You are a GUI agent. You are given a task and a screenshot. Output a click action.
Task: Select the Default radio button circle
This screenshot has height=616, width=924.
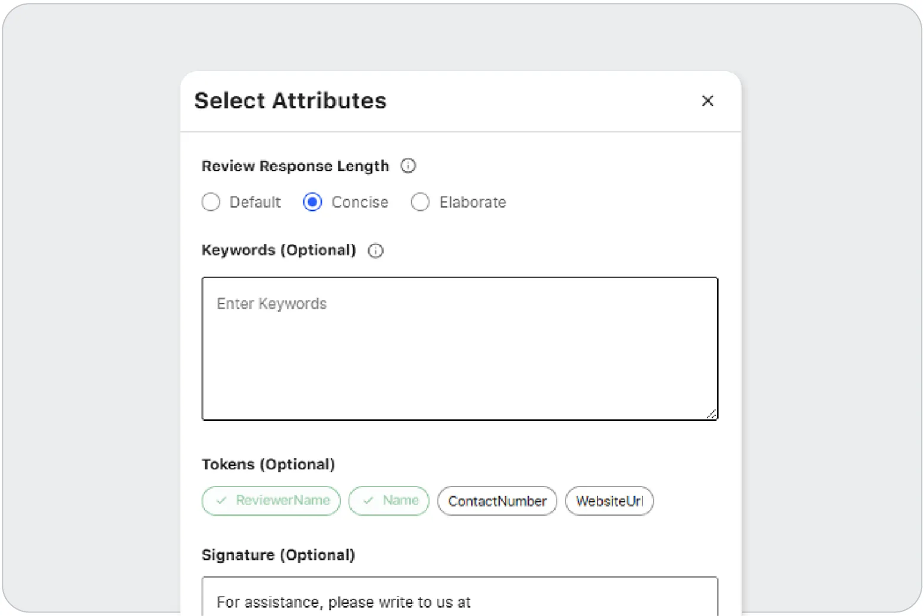211,202
